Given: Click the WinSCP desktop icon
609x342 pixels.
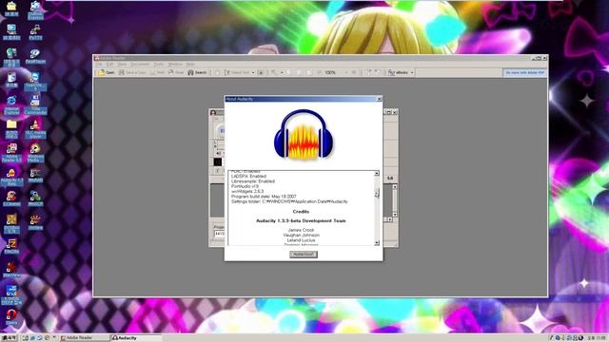Looking at the screenshot, I should click(35, 199).
